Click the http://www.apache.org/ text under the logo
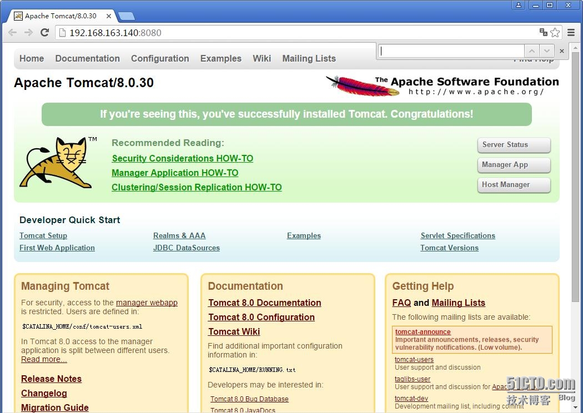This screenshot has height=413, width=583. pos(476,92)
